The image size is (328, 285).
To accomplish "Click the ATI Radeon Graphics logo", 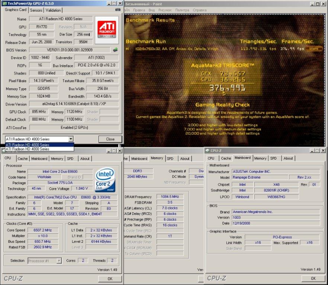I will tap(107, 30).
